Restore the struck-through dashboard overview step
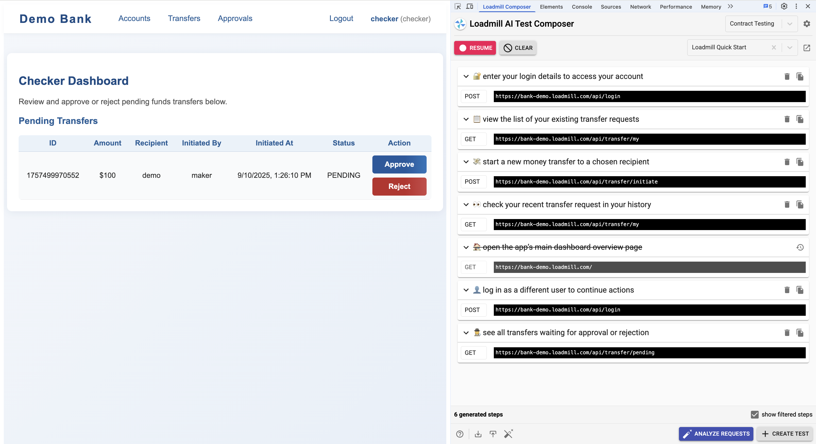816x444 pixels. tap(800, 247)
